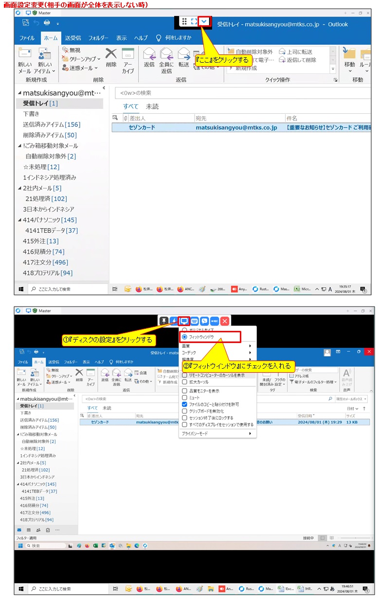Click the REC recording icon in AnyDesk toolbar

[215, 321]
